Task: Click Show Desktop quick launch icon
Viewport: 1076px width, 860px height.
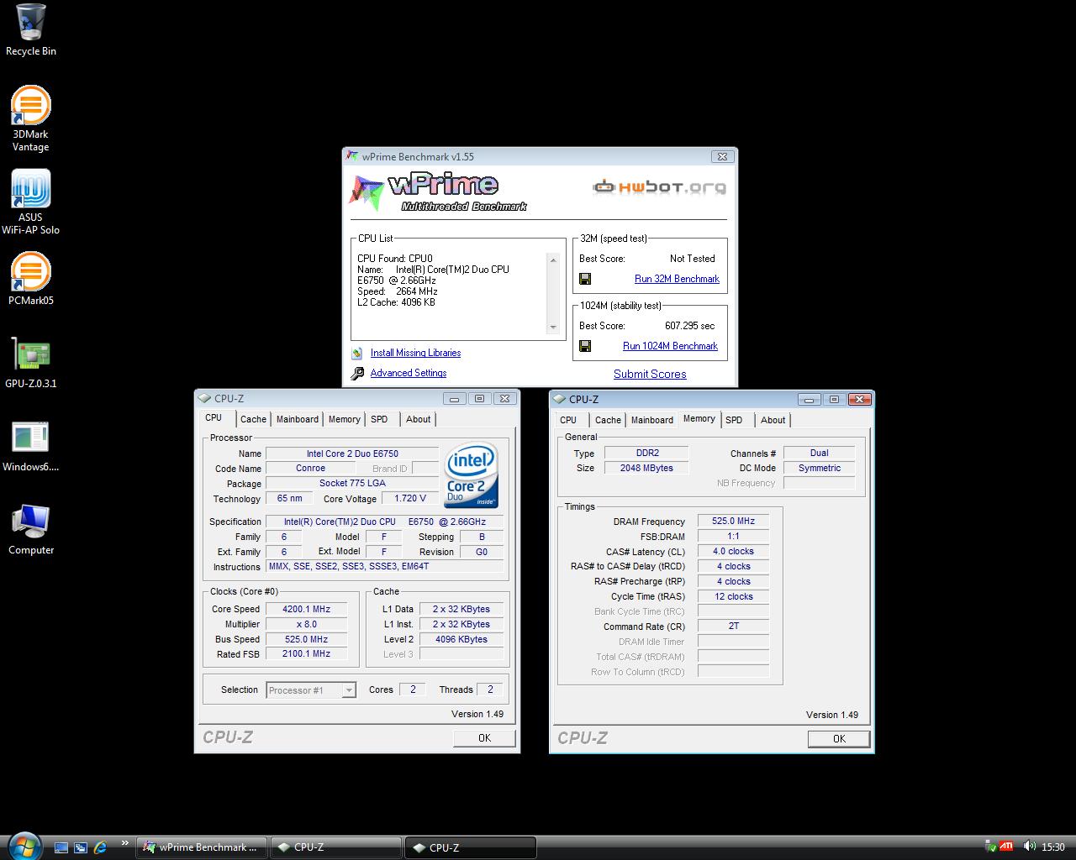Action: pos(61,847)
